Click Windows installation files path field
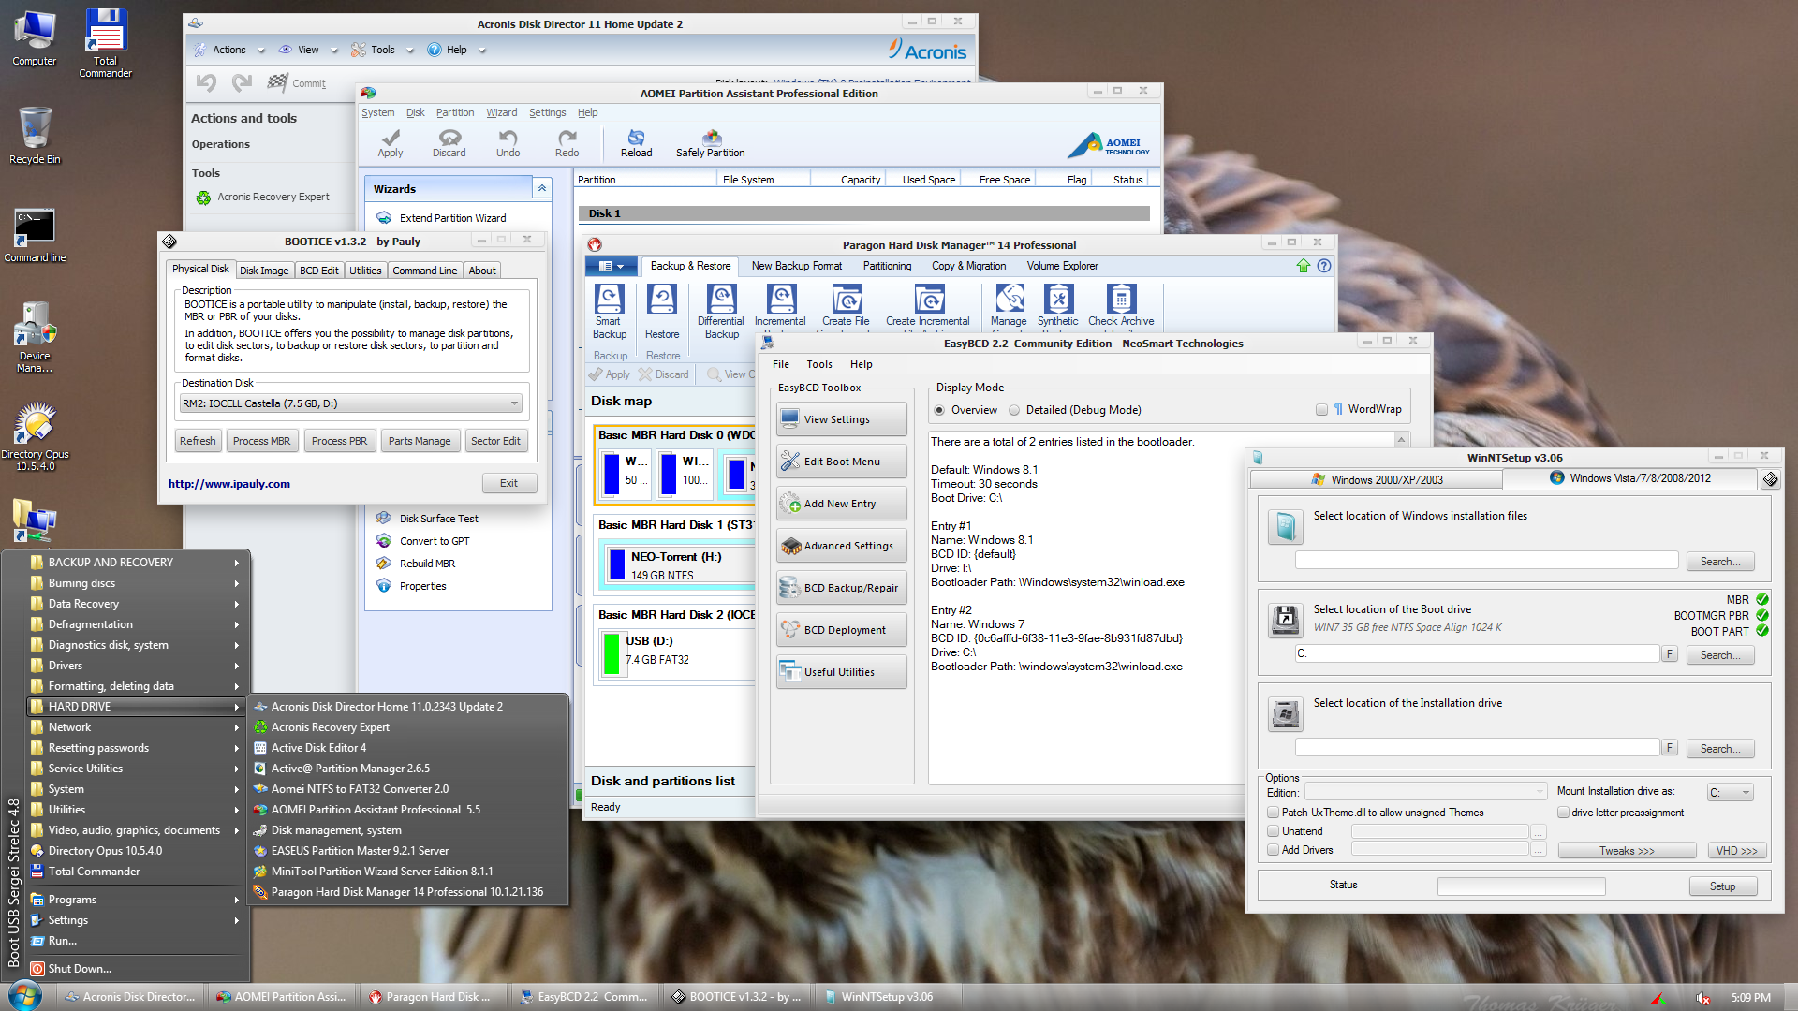 (1486, 561)
